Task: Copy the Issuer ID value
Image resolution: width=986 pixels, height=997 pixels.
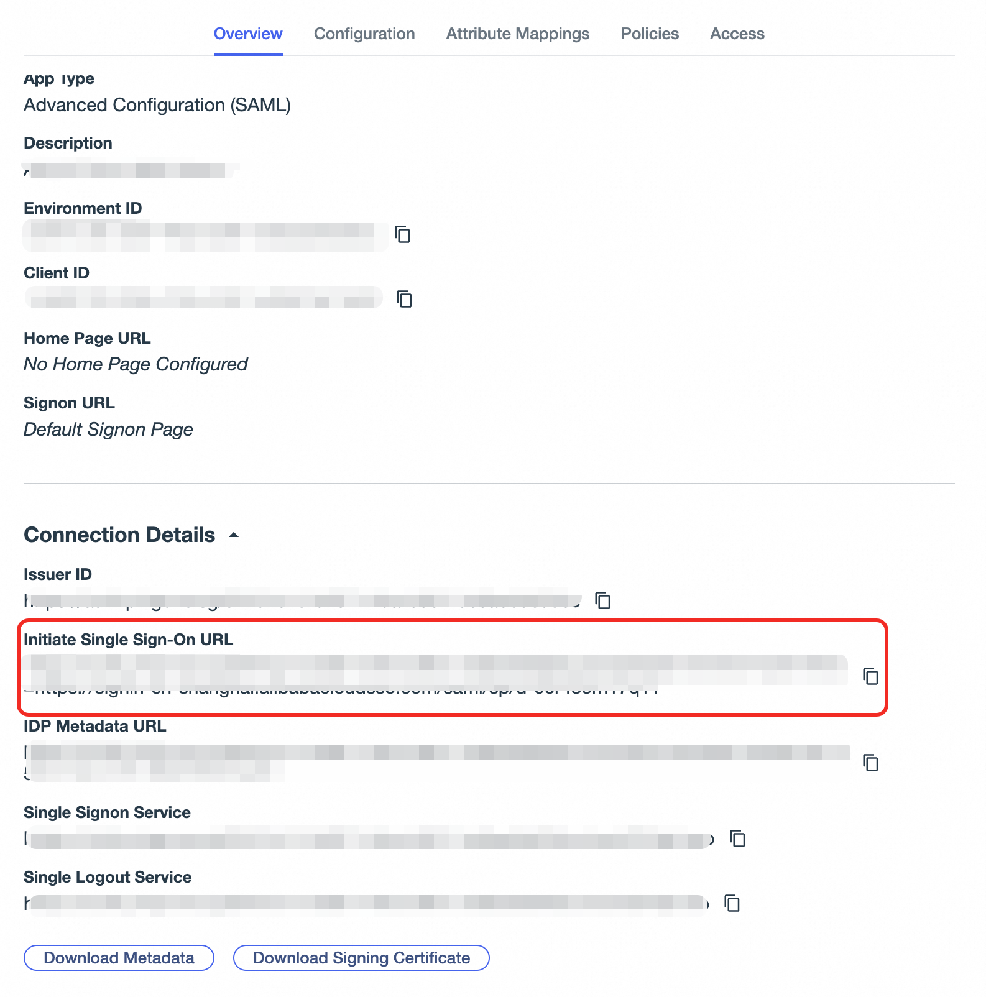Action: (603, 600)
